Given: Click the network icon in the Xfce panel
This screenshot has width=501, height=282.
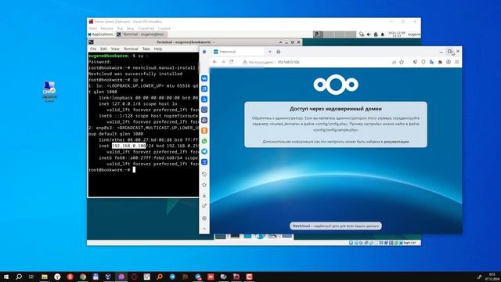Looking at the screenshot, I should (362, 34).
